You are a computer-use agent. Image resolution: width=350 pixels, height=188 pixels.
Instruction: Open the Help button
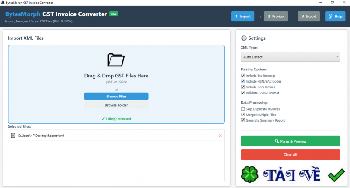(x=335, y=16)
